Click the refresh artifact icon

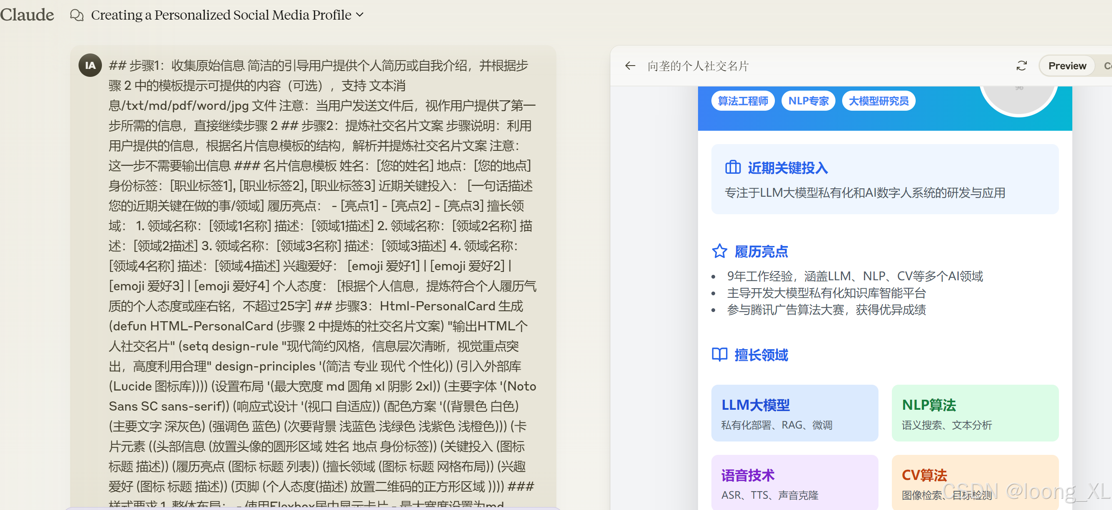point(1022,66)
